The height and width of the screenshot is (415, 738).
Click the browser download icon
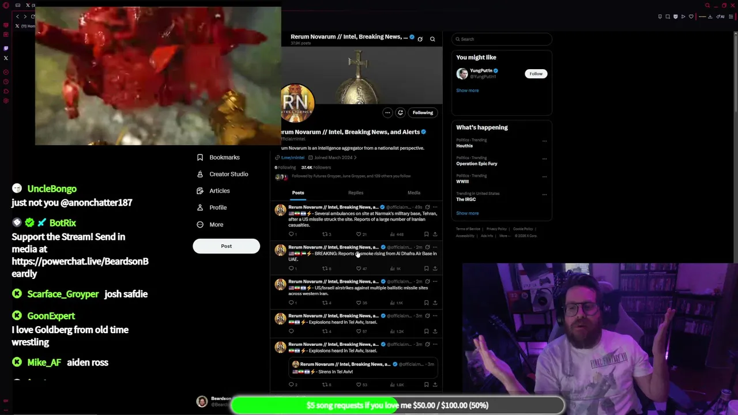click(x=710, y=17)
